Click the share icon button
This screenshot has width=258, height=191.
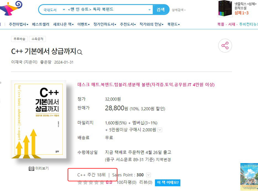tap(225, 46)
